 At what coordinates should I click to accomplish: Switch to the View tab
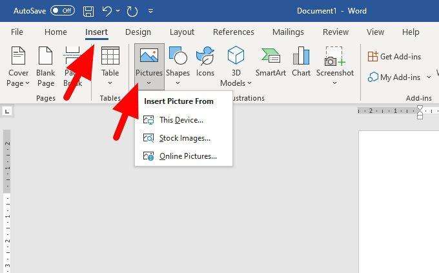click(x=376, y=32)
